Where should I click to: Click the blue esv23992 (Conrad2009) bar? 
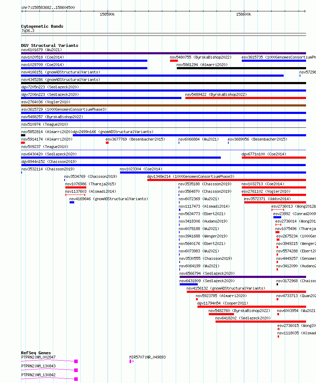click(x=277, y=217)
